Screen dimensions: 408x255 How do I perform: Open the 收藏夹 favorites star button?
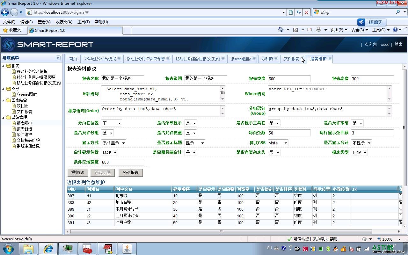12,30
